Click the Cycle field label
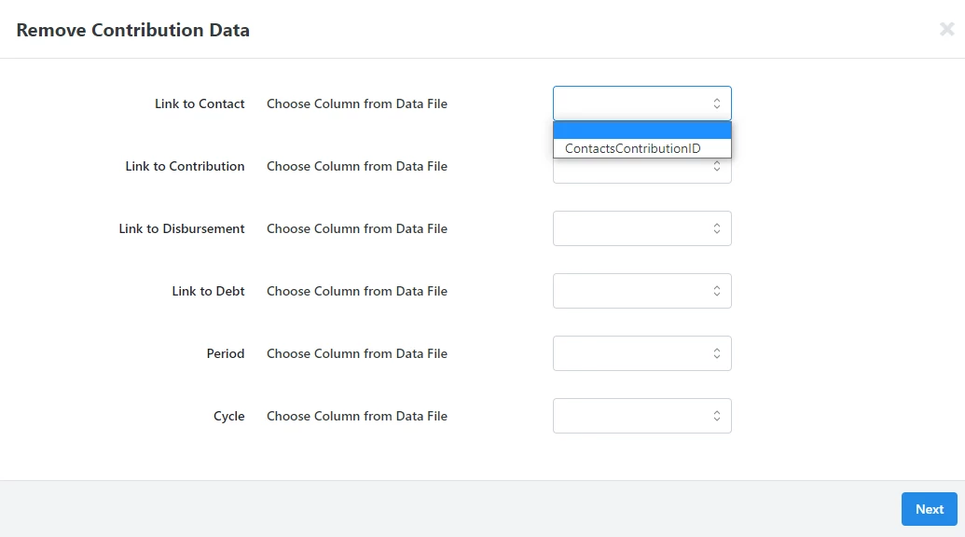 click(229, 416)
